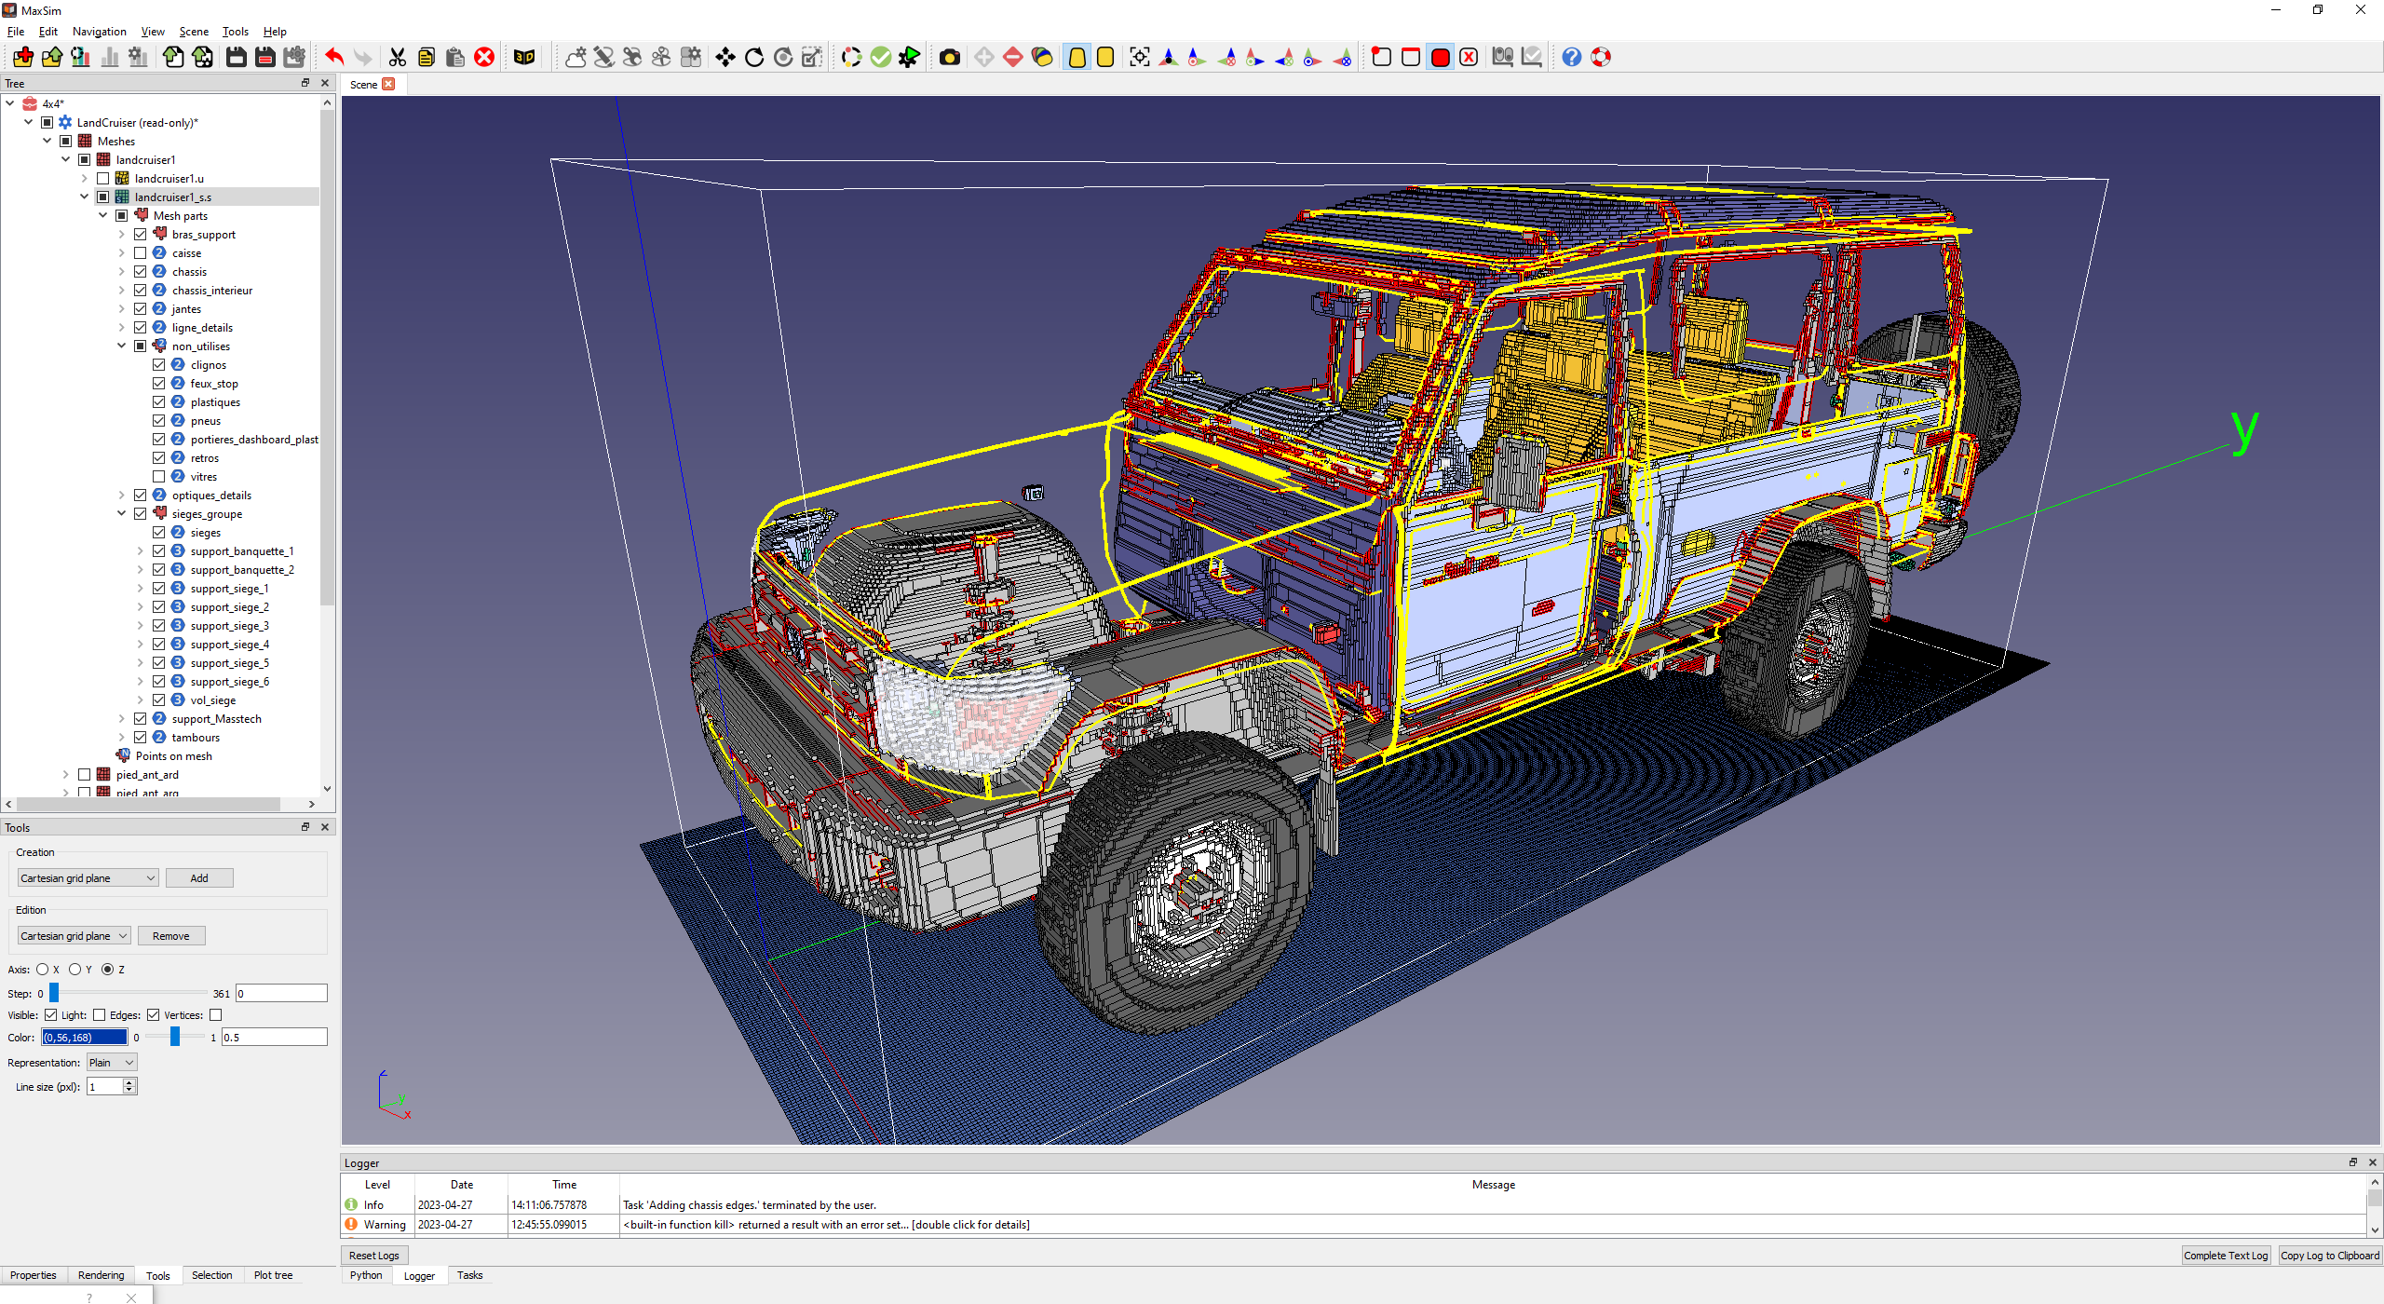Click the color opacity slider handle
The width and height of the screenshot is (2384, 1304).
click(x=174, y=1038)
